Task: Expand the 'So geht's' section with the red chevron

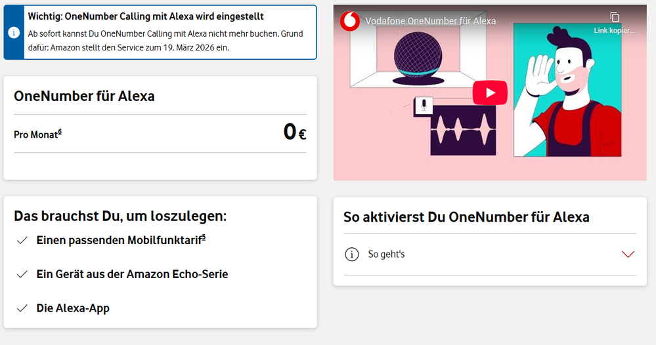Action: 628,254
